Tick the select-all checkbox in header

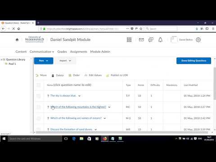click(x=39, y=85)
